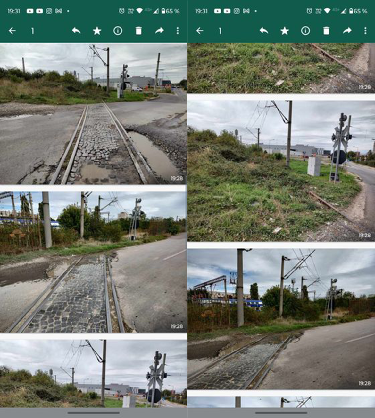The width and height of the screenshot is (375, 418).
Task: Expand more options menu on right screen
Action: (365, 31)
